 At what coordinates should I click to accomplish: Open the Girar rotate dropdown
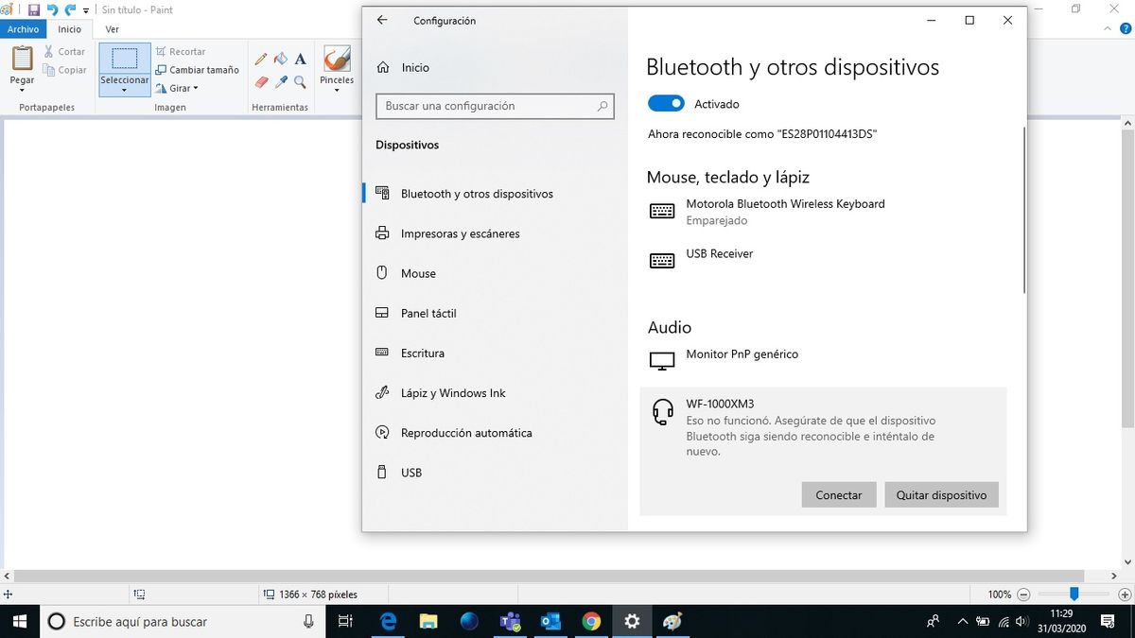coord(177,88)
